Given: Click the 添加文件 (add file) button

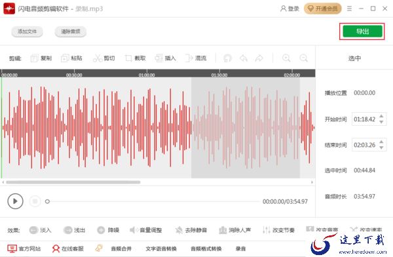Looking at the screenshot, I should [x=27, y=31].
